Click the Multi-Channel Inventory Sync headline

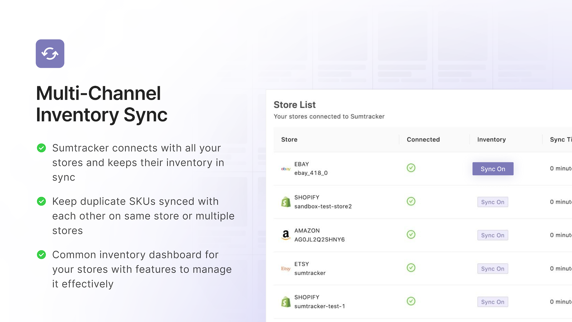tap(102, 104)
